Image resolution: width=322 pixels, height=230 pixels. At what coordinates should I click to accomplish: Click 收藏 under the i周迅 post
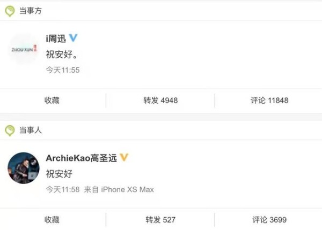click(52, 100)
